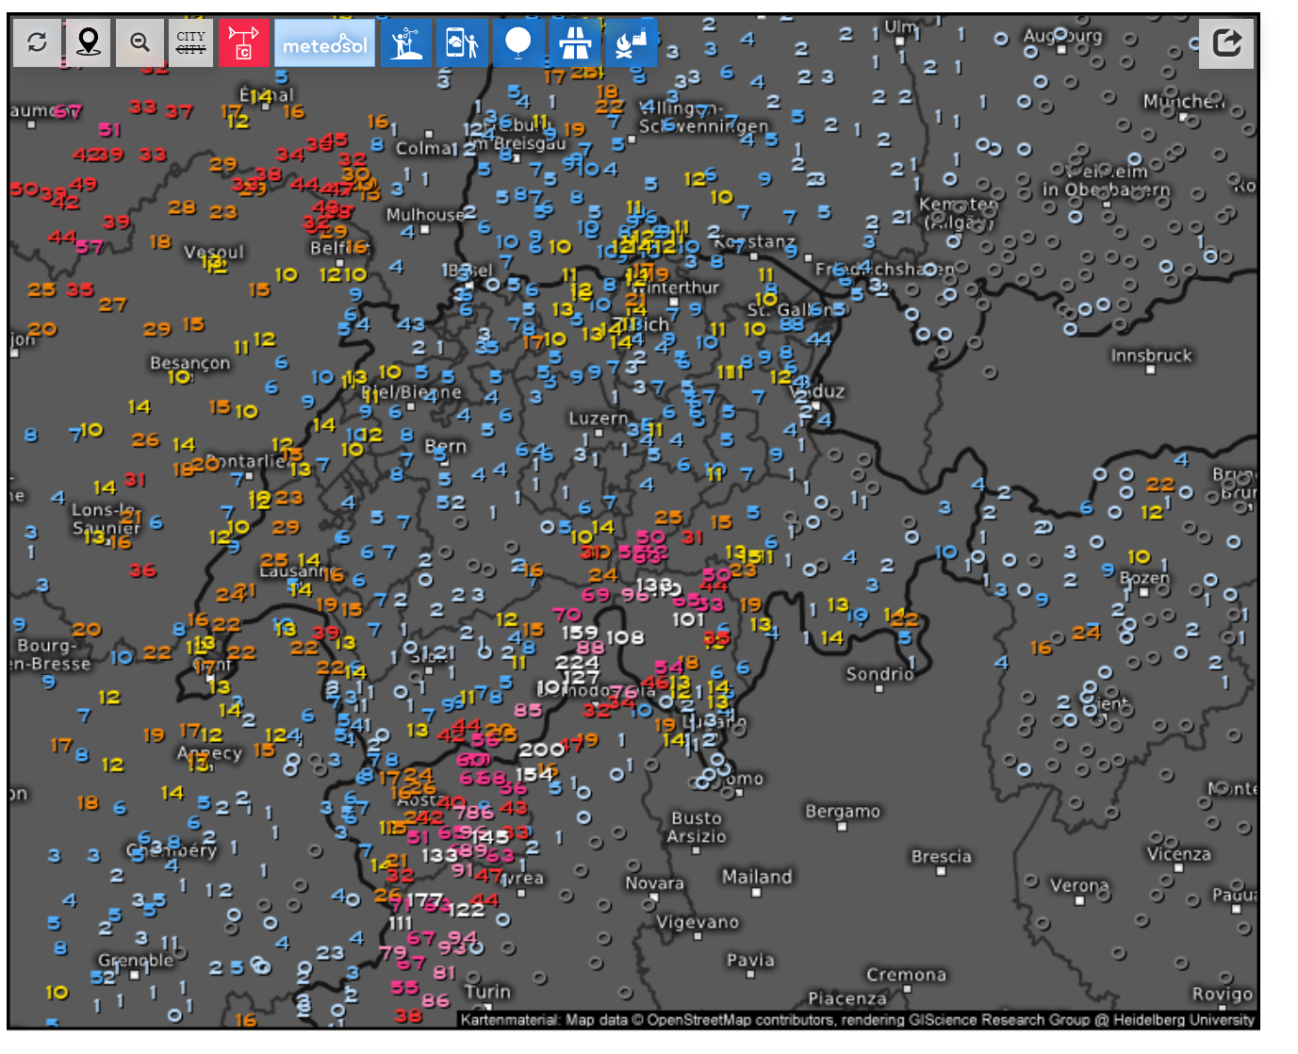Select the person with wind gauge icon
The image size is (1298, 1054).
(x=406, y=42)
